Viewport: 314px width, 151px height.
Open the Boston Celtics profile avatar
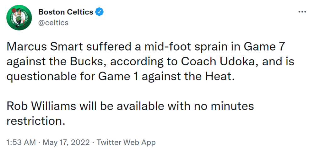[19, 18]
